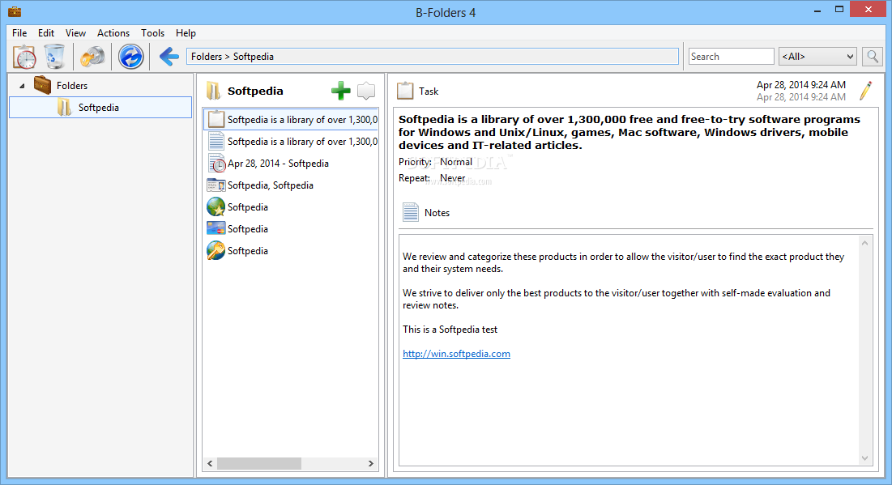Open the http://win.softpedia.com link
The width and height of the screenshot is (892, 485).
(456, 354)
